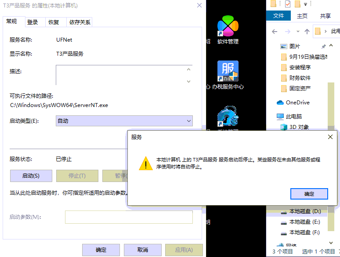This screenshot has width=340, height=257.
Task: Click the 应用(A) button
Action: (x=184, y=250)
